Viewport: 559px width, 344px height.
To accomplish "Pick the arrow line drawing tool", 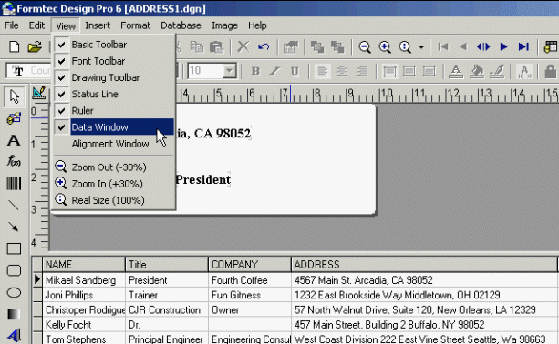I will coord(14,227).
